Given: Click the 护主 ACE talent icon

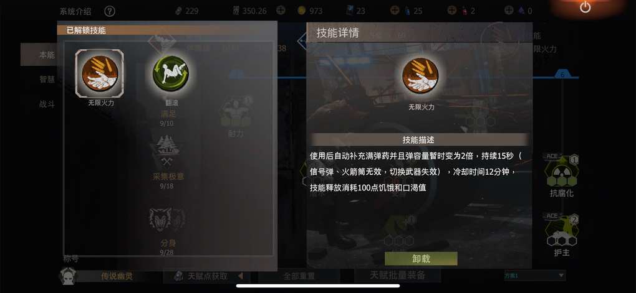Looking at the screenshot, I should [562, 230].
